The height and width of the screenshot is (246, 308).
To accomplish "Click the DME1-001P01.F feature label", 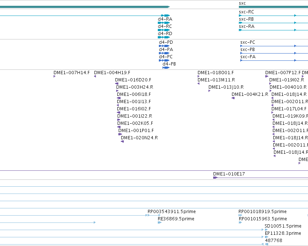I will (136, 131).
